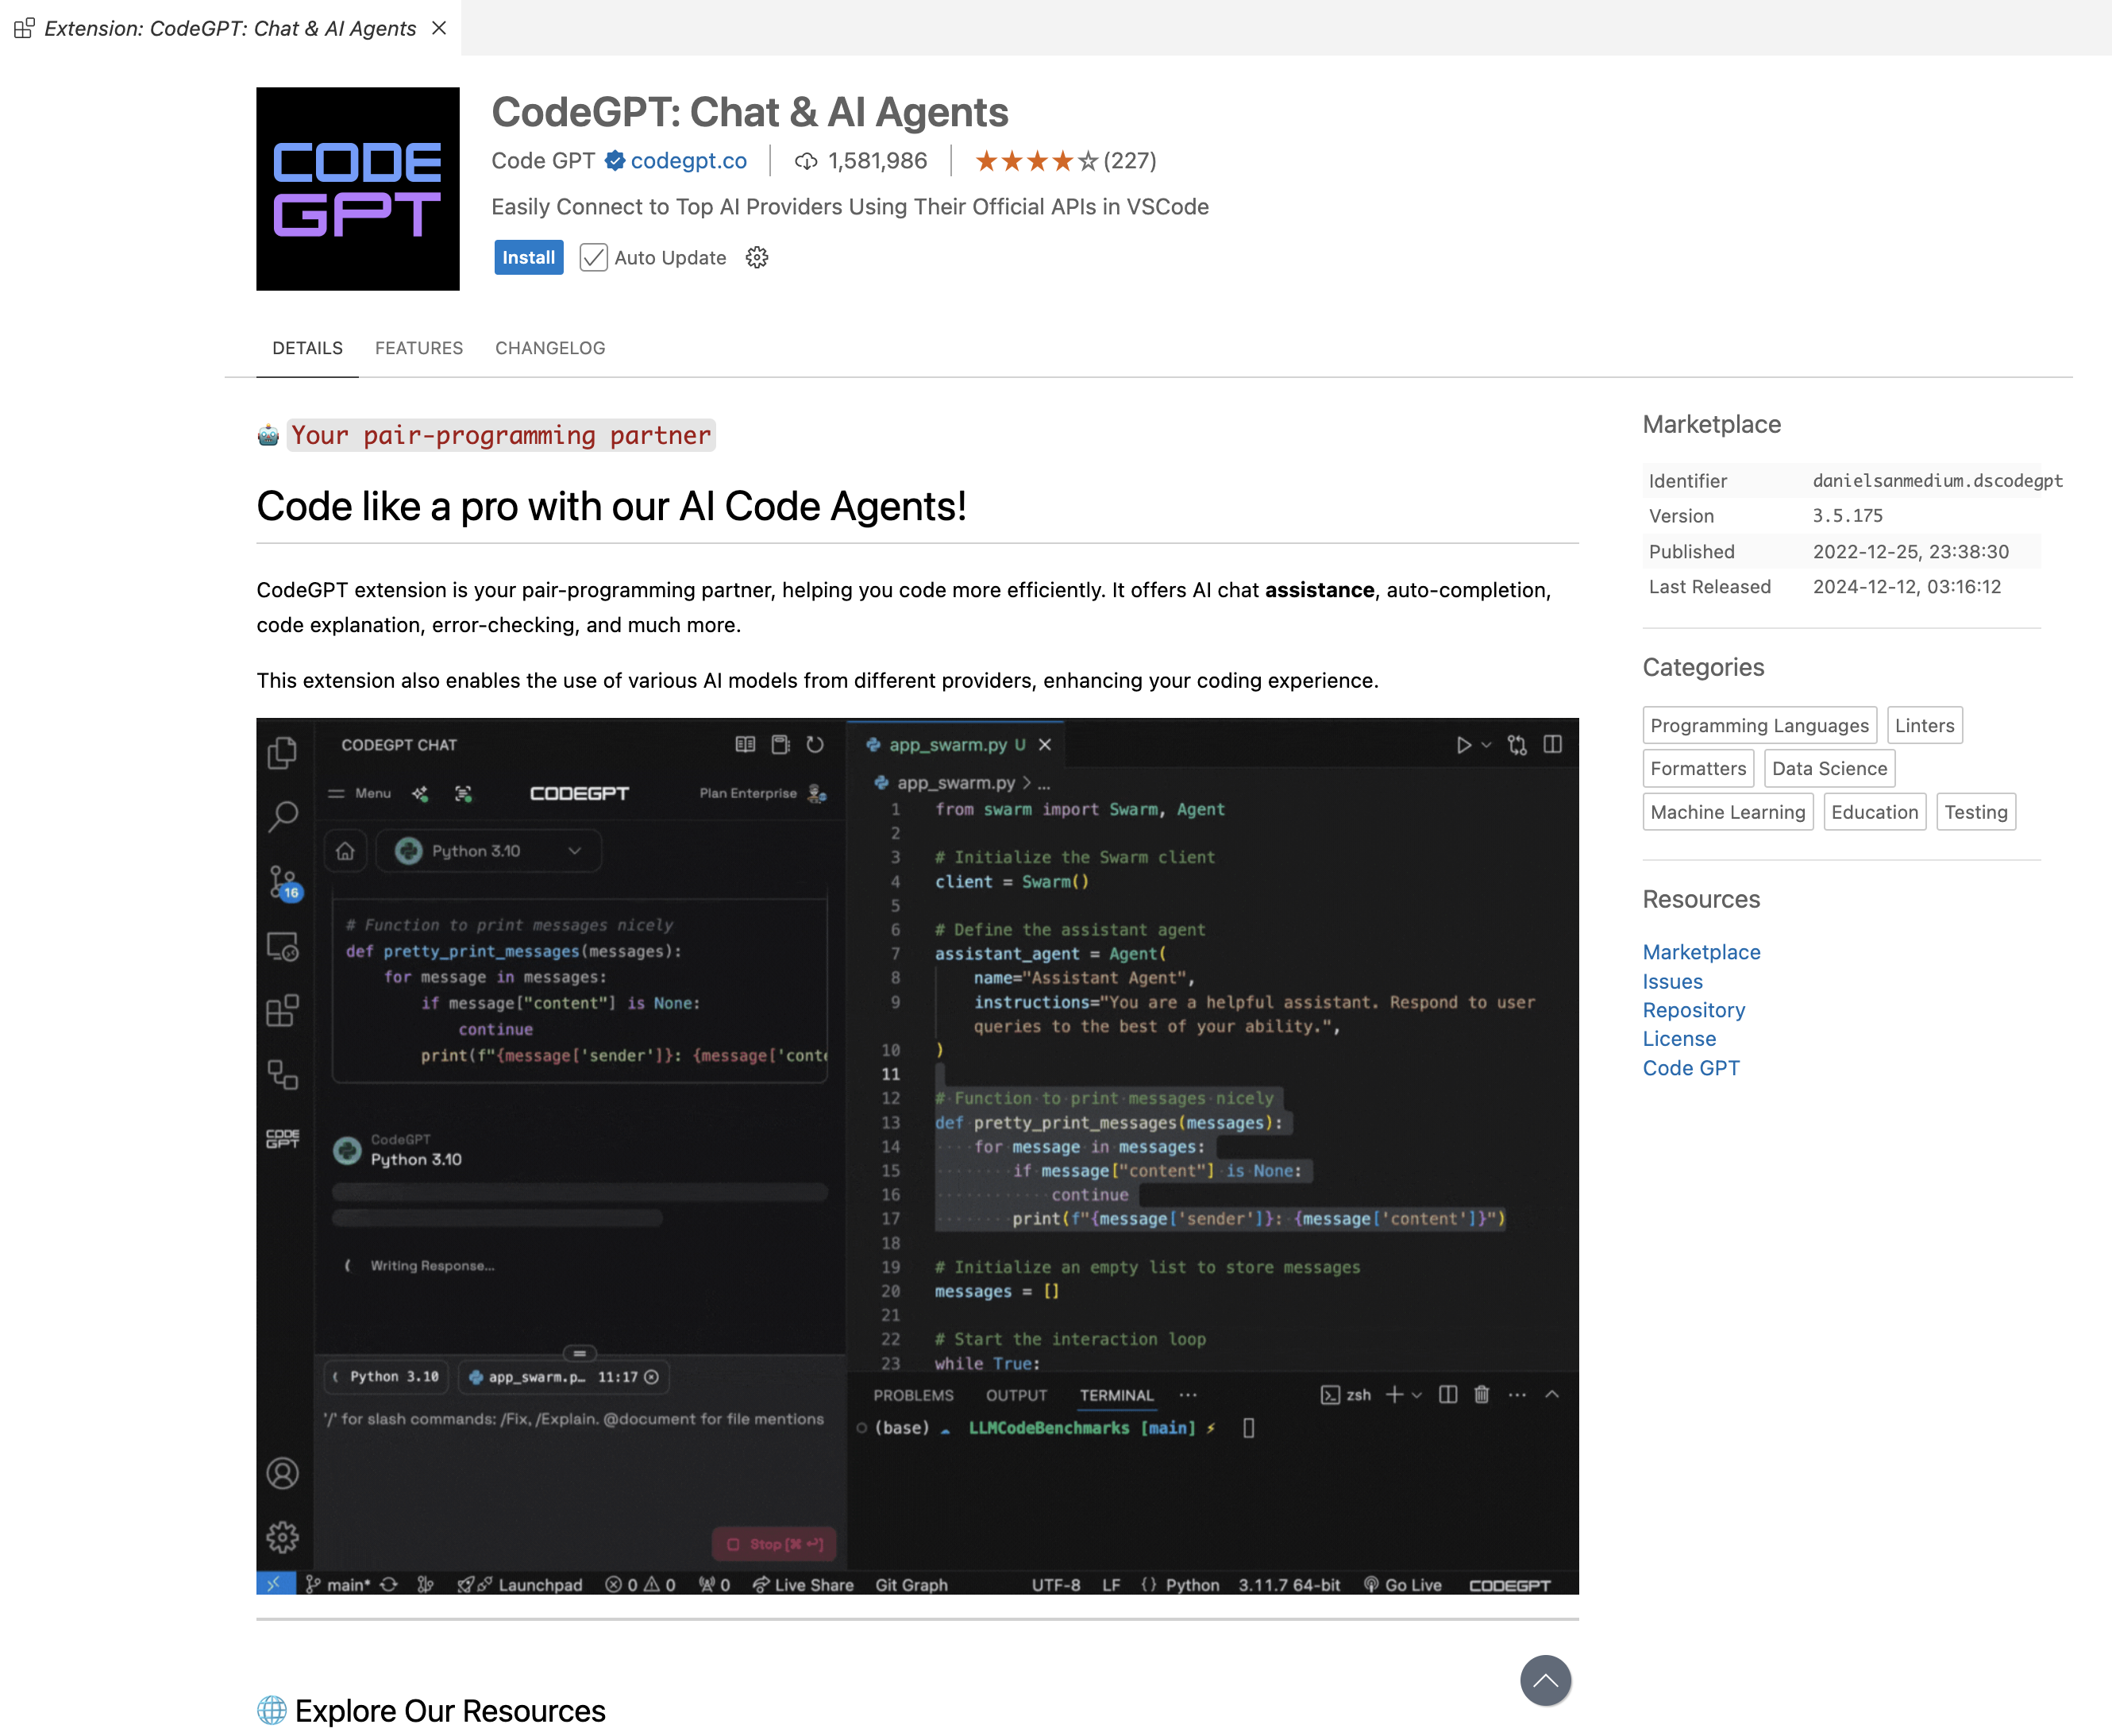Click the extension icon in the editor tab
Viewport: 2112px width, 1736px height.
pos(23,28)
